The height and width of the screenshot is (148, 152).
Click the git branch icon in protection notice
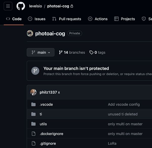(35, 71)
